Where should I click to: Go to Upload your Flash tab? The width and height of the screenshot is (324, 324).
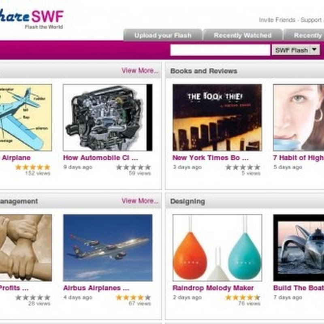[x=163, y=35]
